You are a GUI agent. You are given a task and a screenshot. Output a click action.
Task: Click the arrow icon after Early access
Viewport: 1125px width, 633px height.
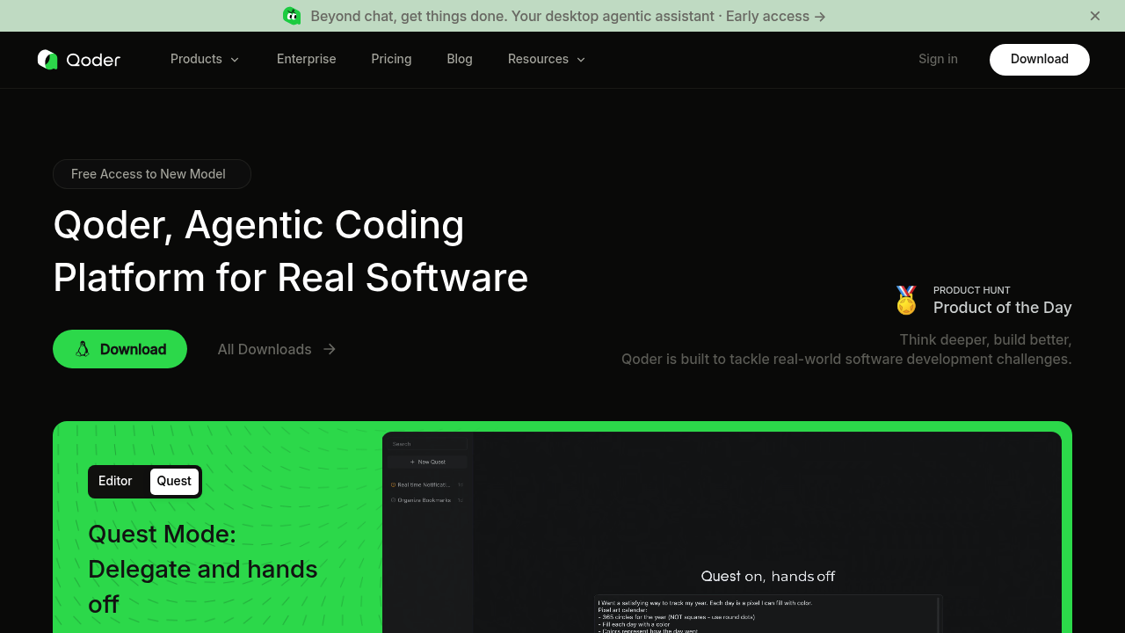[819, 16]
